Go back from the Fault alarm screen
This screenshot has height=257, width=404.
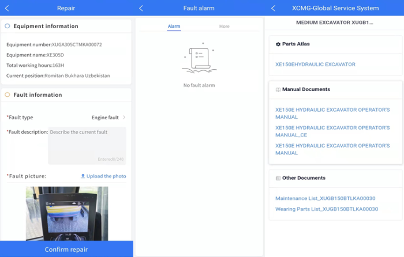click(141, 8)
